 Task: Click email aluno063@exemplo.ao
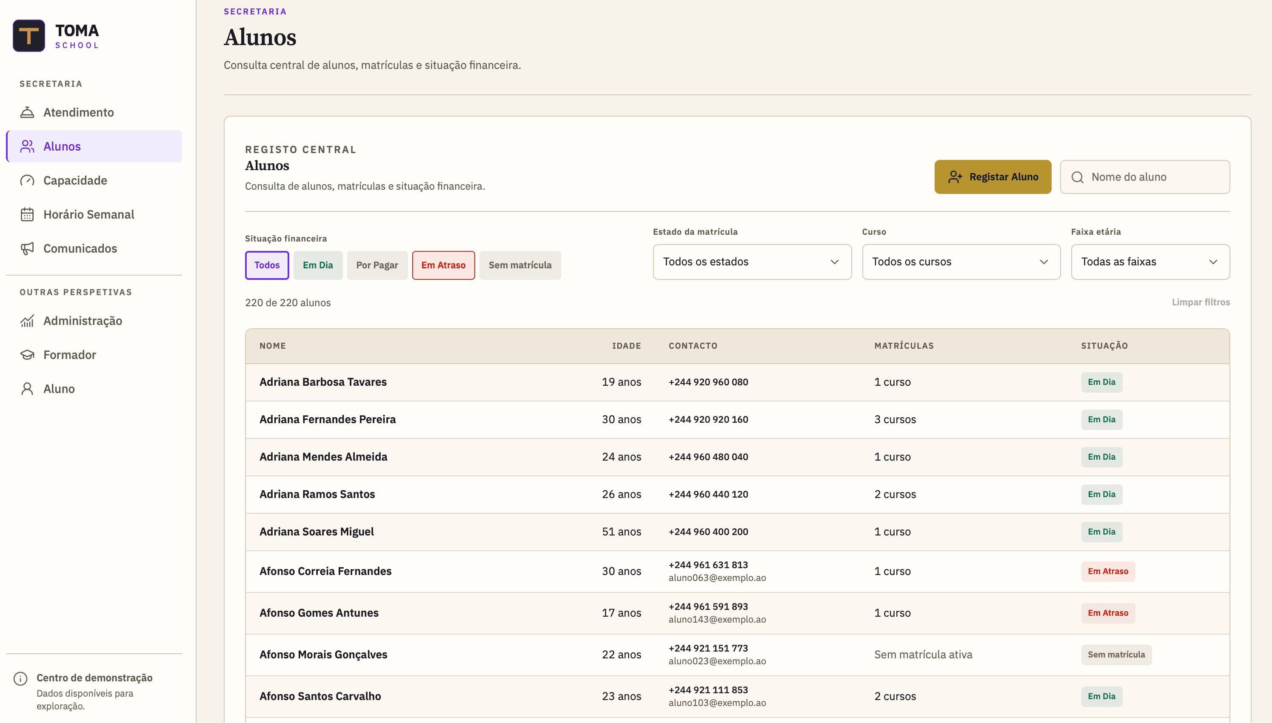pos(717,578)
